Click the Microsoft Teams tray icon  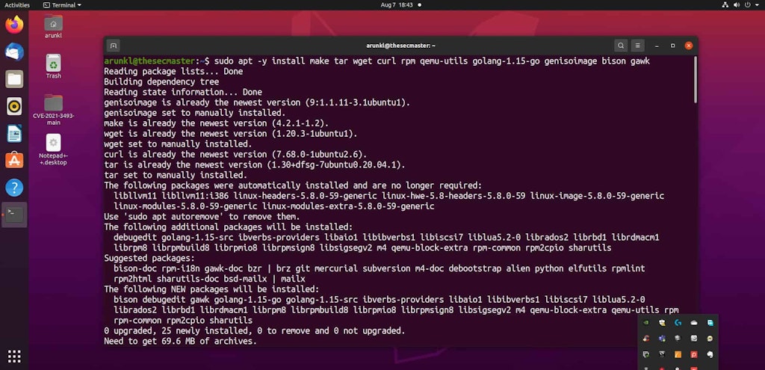tap(662, 339)
